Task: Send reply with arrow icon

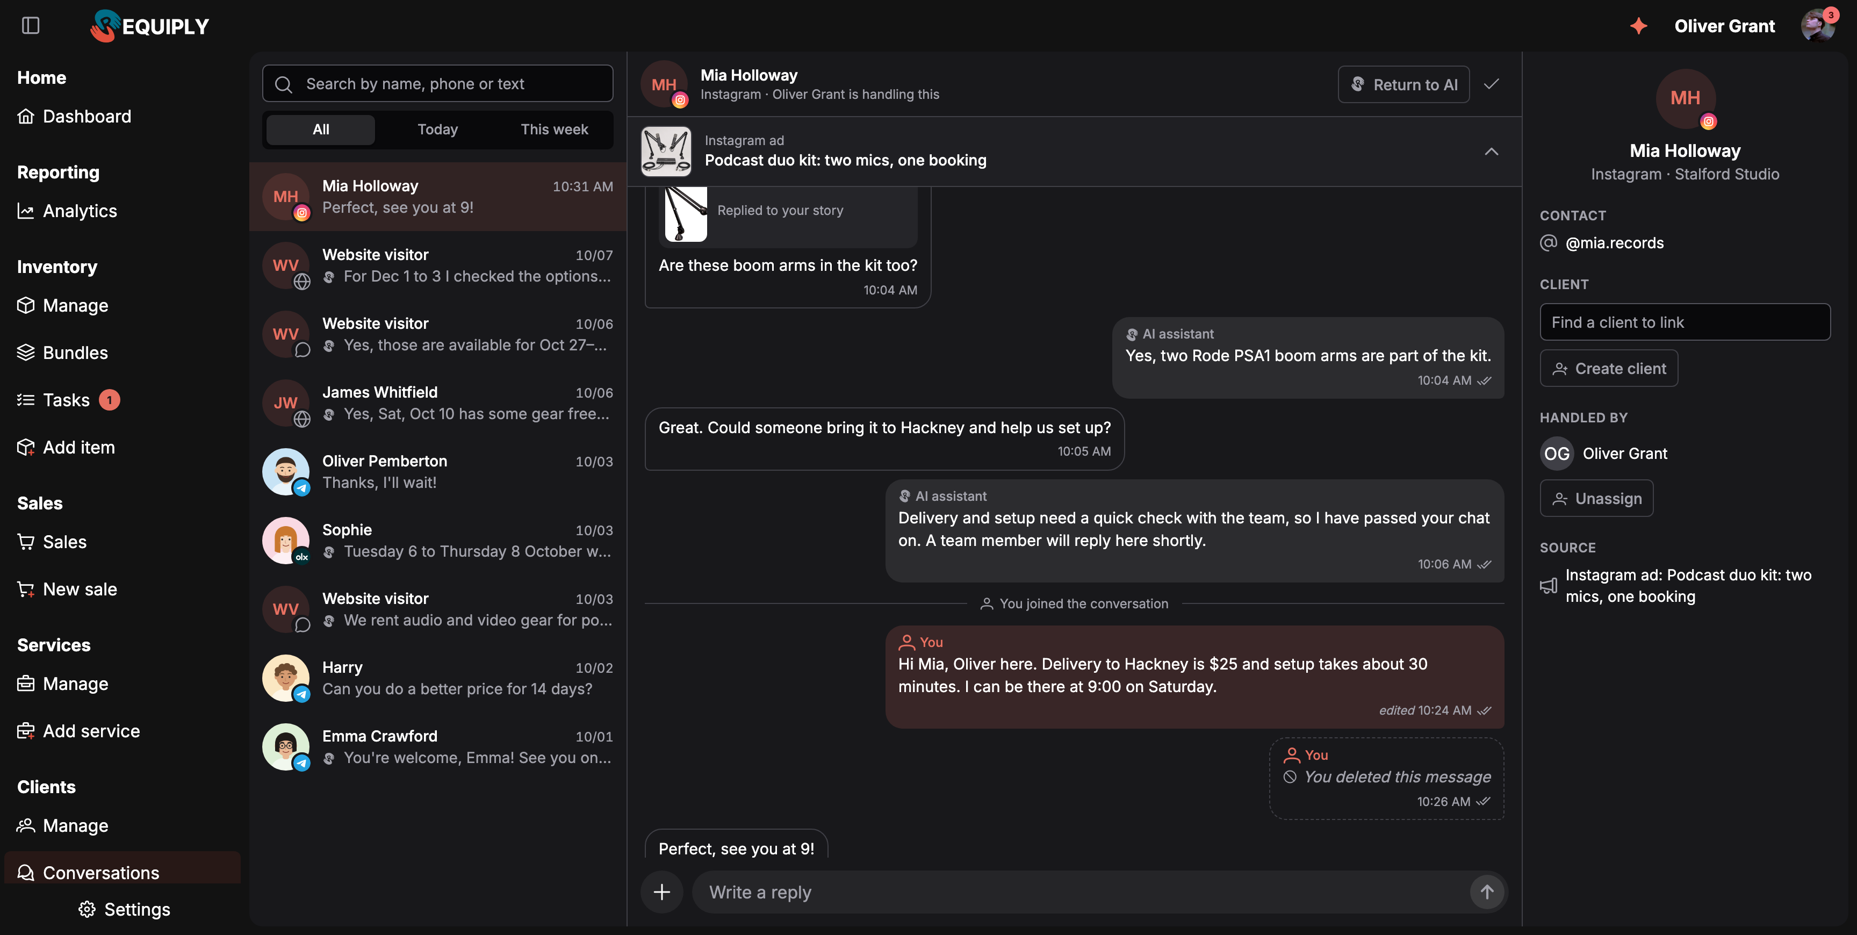Action: click(x=1486, y=892)
